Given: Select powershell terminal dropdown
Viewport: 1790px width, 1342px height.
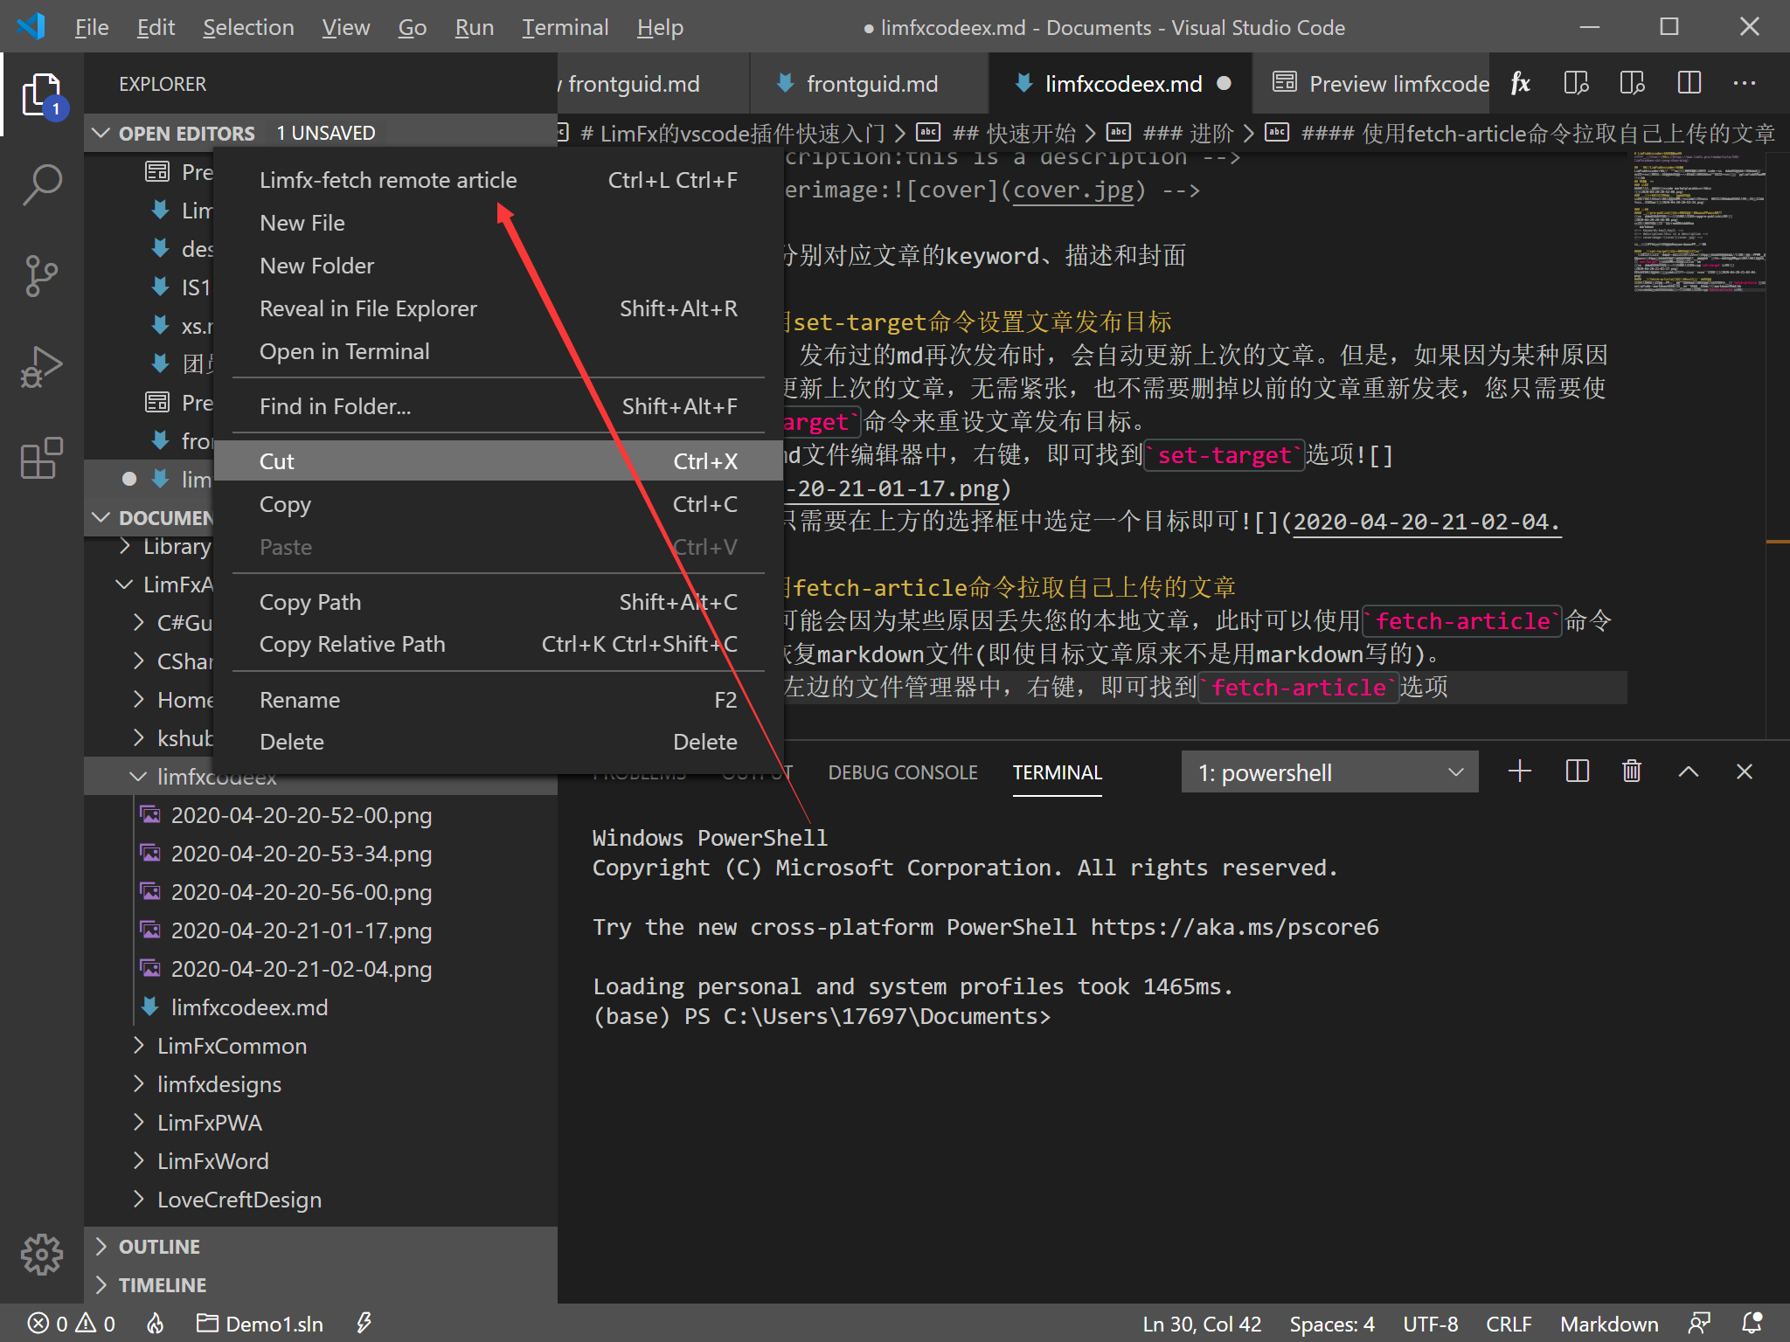Looking at the screenshot, I should [1329, 772].
